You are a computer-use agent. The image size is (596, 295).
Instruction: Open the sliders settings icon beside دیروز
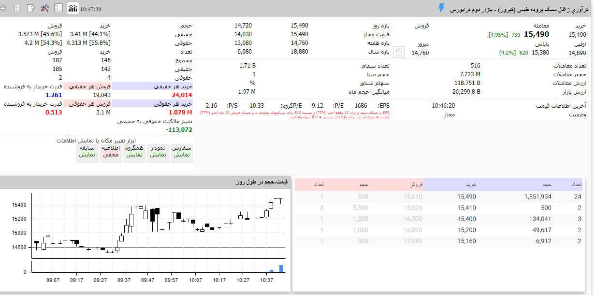[x=399, y=52]
